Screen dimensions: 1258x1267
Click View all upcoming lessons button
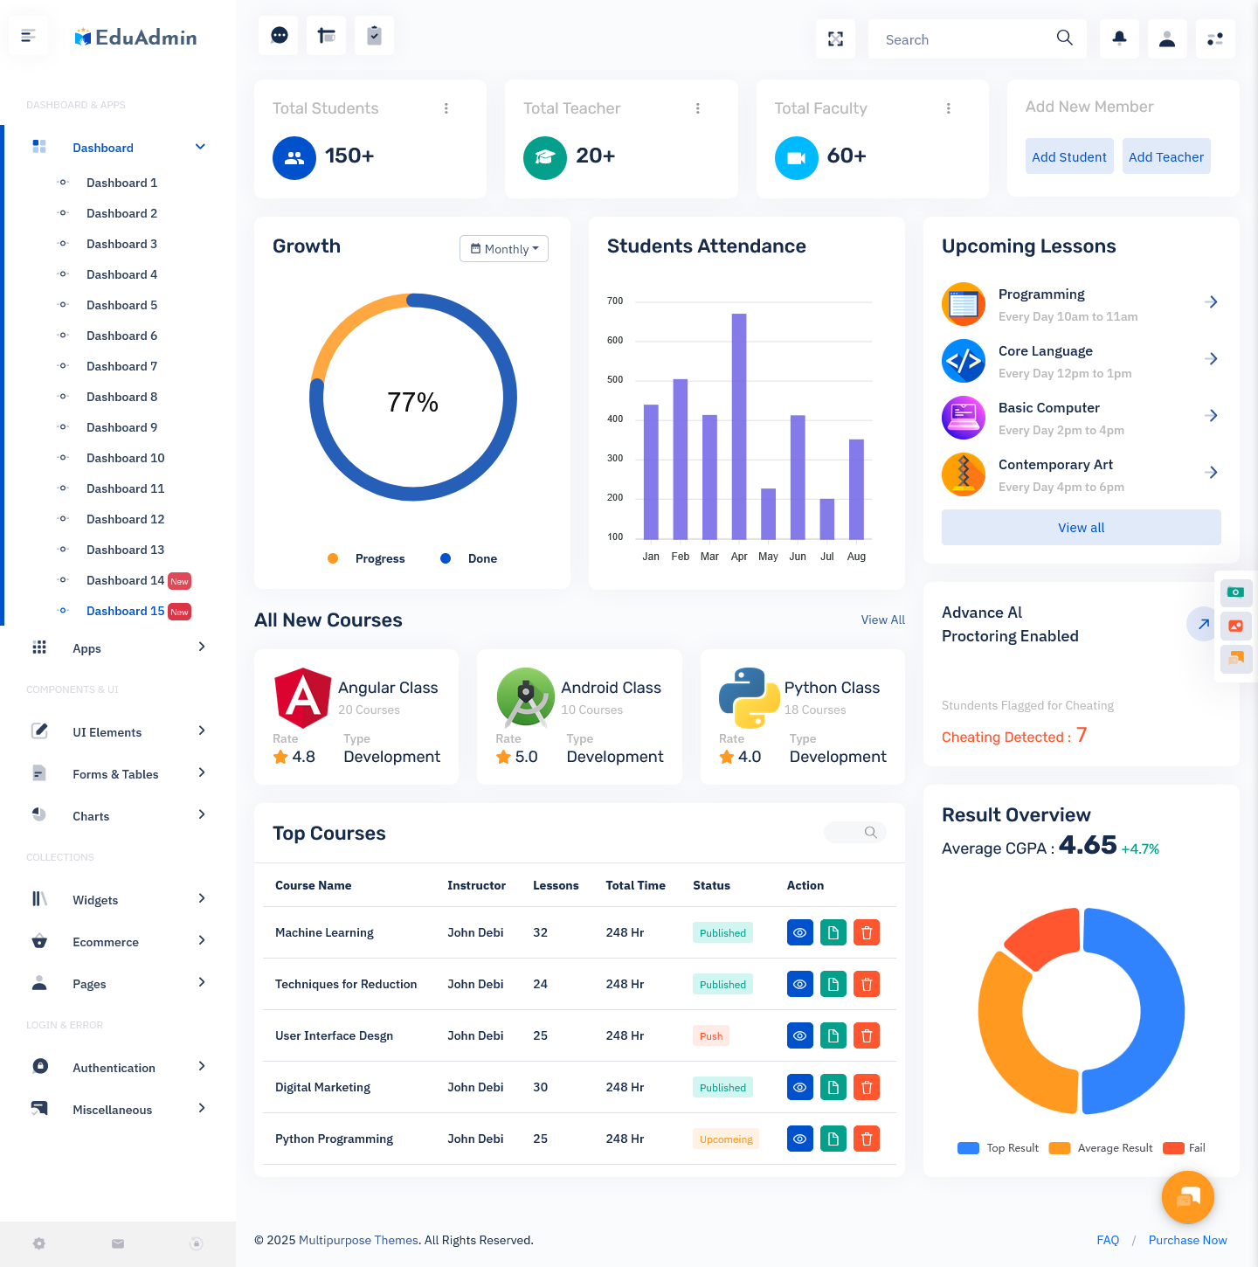pos(1081,528)
